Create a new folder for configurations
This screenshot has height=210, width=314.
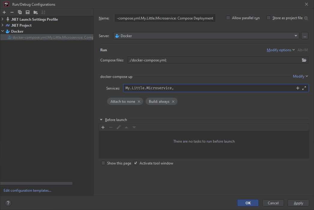pos(35,12)
